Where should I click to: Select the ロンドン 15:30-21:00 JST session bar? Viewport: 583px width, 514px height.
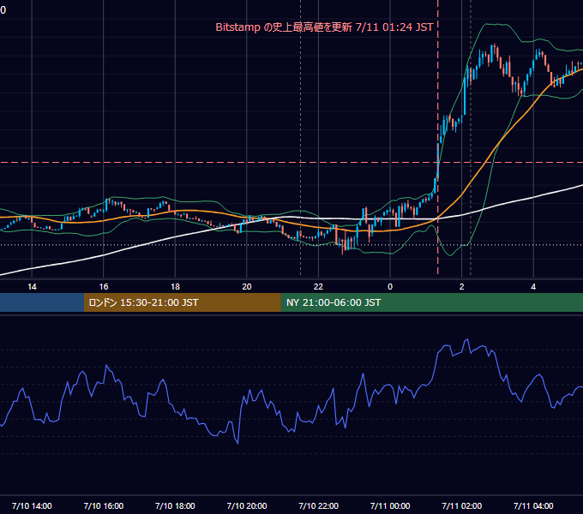tap(182, 302)
